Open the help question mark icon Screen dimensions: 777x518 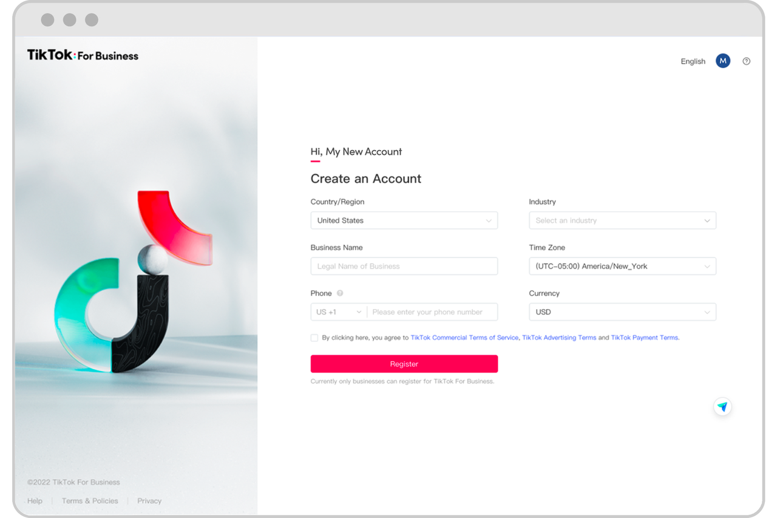point(747,61)
